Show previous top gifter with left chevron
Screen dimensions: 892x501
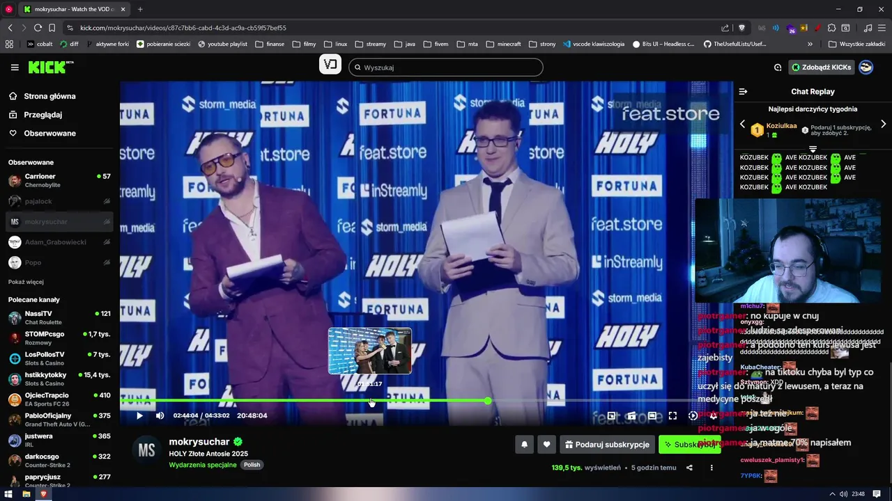(x=742, y=124)
